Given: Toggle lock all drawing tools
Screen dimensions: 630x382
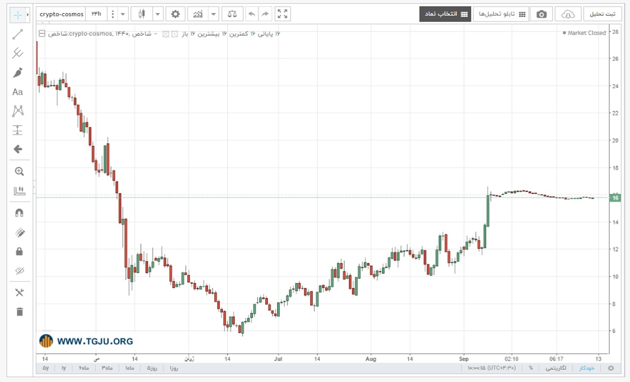Looking at the screenshot, I should tap(19, 251).
